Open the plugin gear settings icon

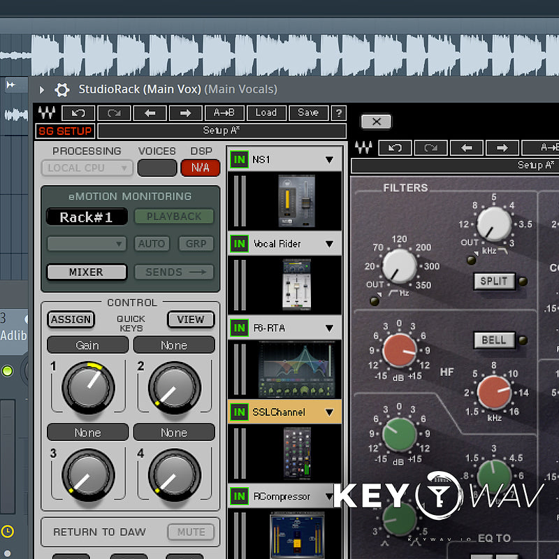point(62,89)
